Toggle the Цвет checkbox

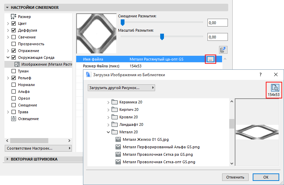(14, 23)
